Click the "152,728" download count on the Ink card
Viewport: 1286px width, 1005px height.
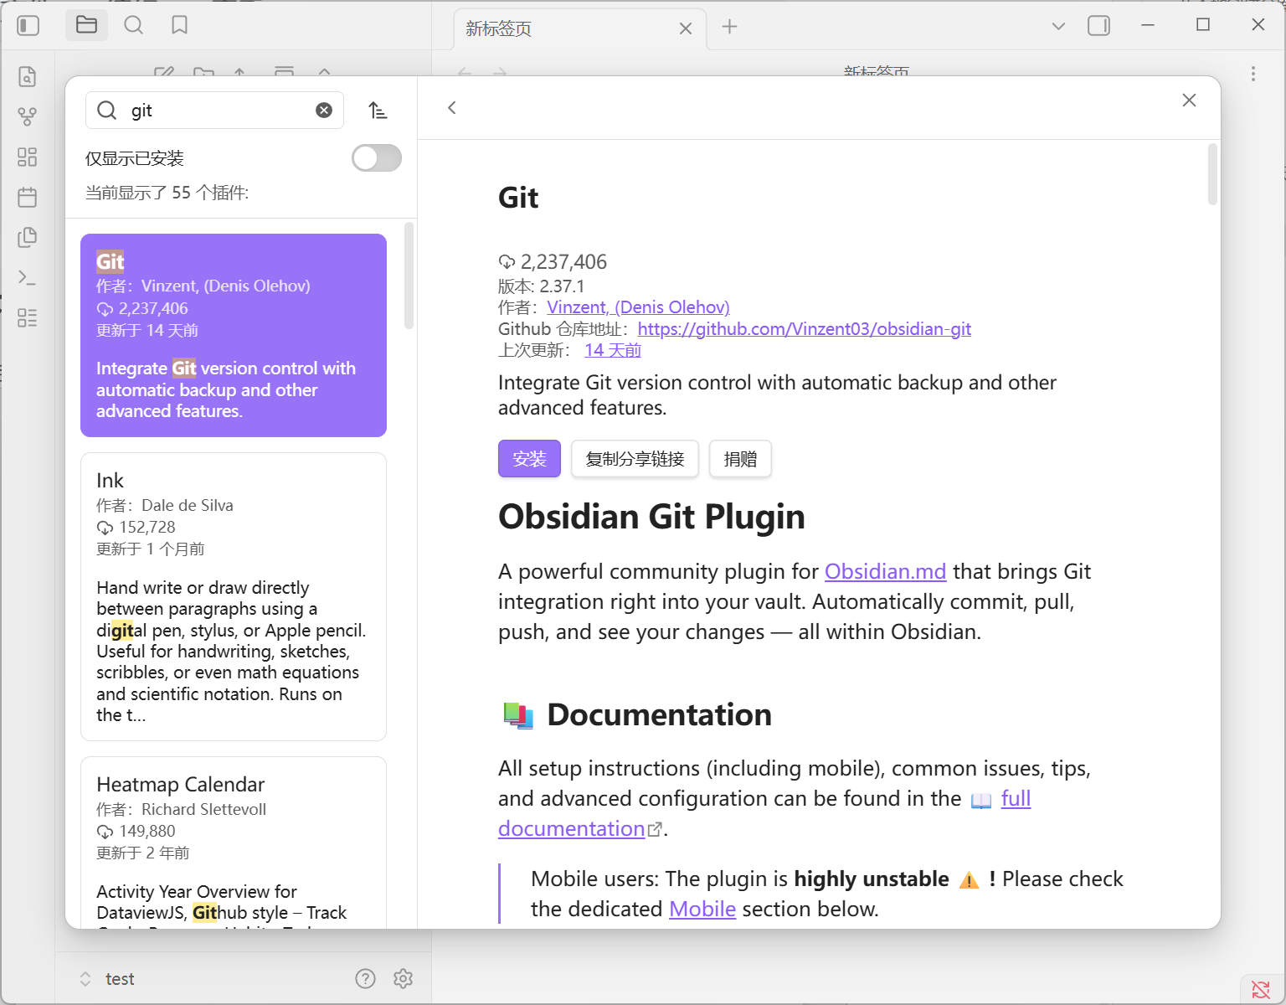pyautogui.click(x=147, y=527)
